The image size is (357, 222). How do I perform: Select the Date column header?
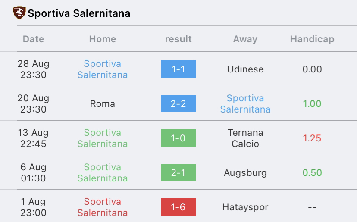(33, 39)
